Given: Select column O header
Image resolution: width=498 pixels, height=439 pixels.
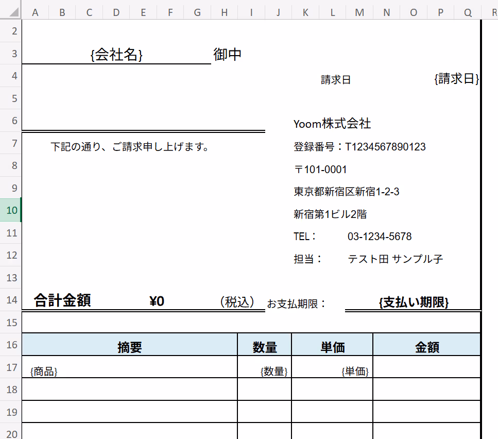Looking at the screenshot, I should click(414, 12).
